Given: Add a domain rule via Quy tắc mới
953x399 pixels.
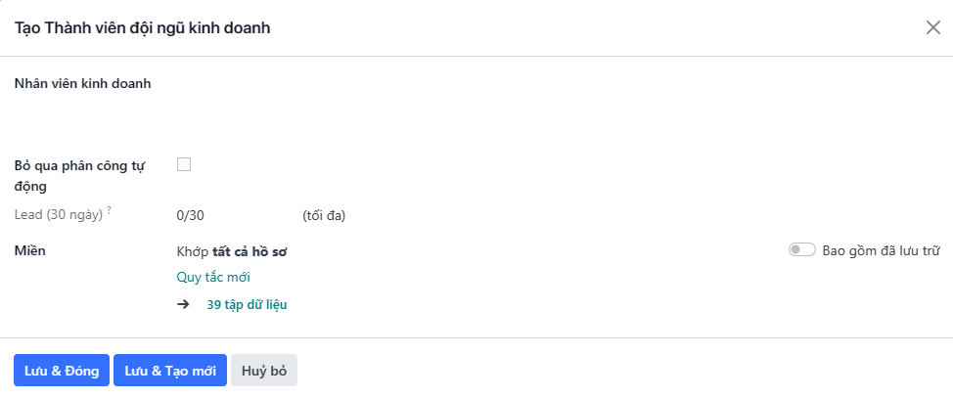Looking at the screenshot, I should point(213,278).
